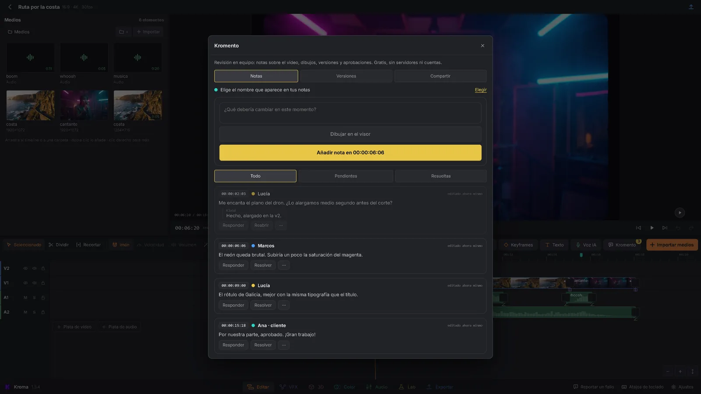Go back using the arrow beside project title

coord(10,7)
